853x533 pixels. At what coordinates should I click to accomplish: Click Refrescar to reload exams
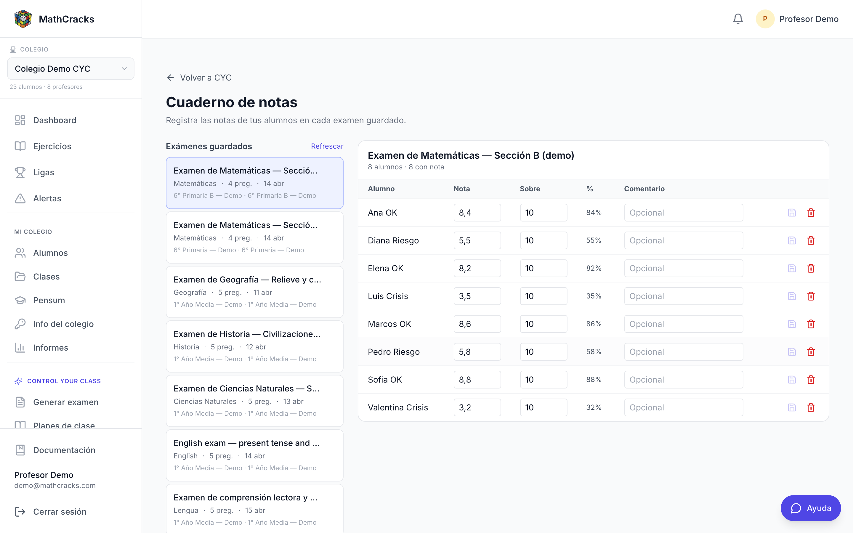[x=327, y=146]
